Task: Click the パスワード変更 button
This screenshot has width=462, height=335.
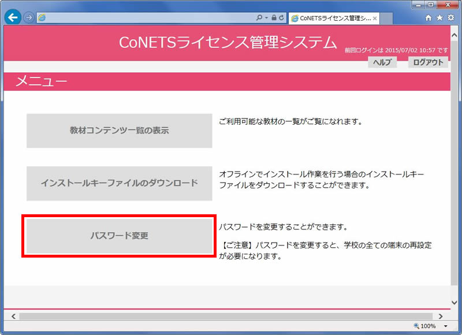Action: coord(120,236)
